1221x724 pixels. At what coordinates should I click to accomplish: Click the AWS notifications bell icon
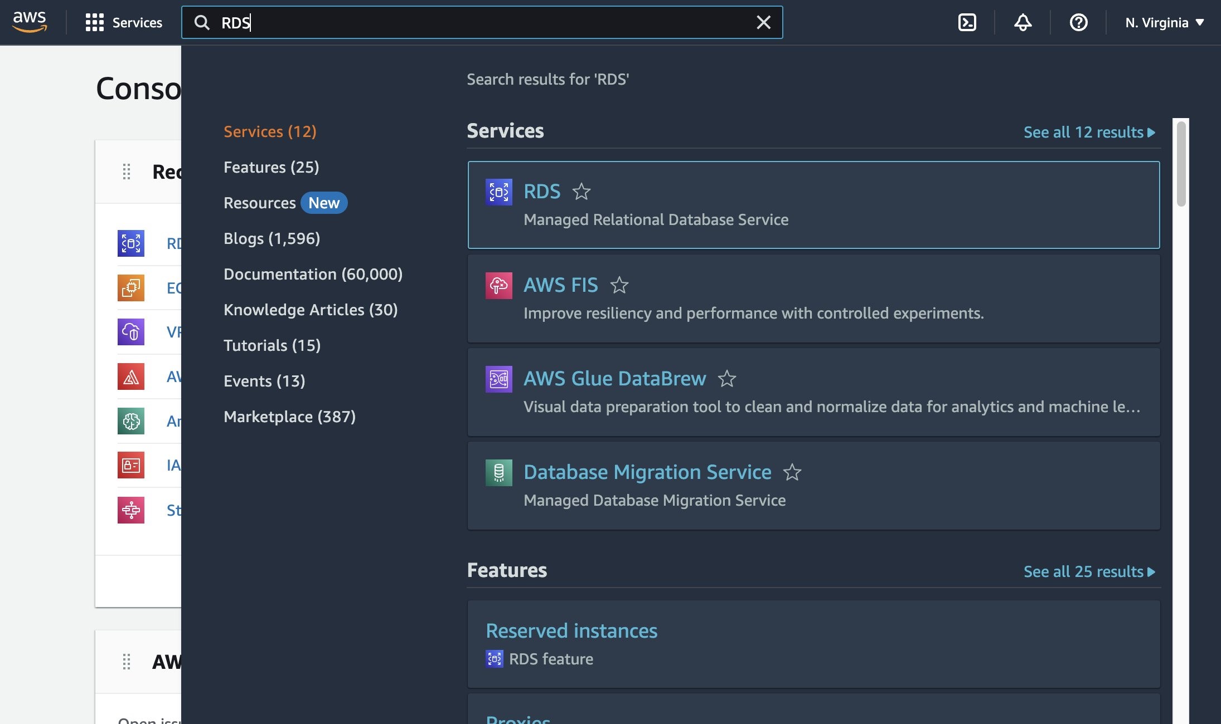[1023, 22]
